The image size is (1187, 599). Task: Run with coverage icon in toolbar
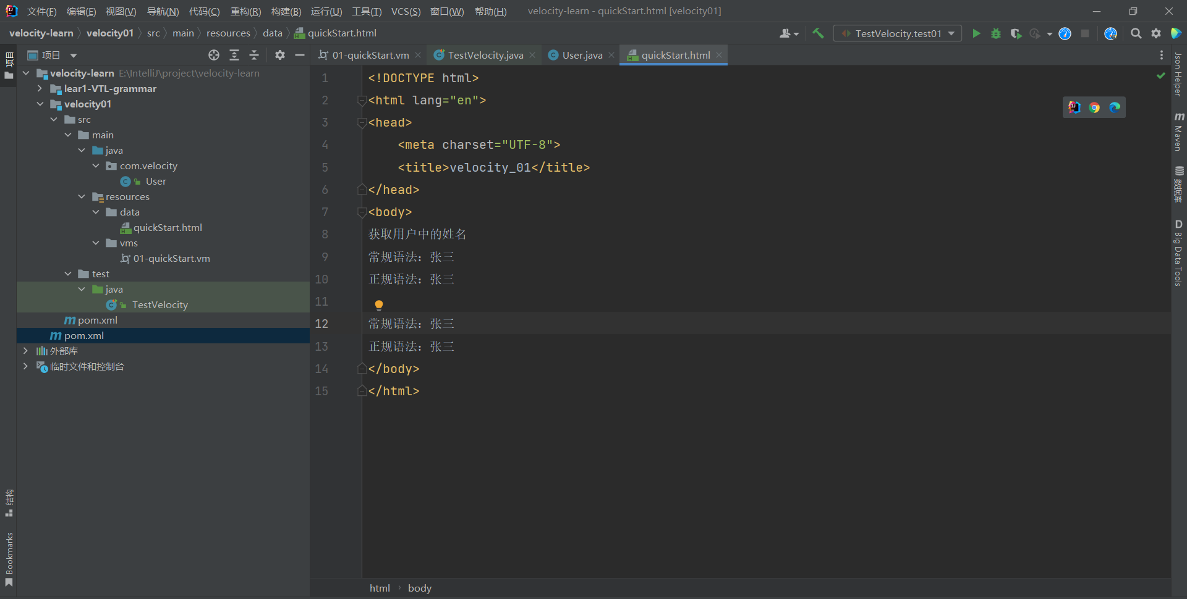tap(1016, 33)
